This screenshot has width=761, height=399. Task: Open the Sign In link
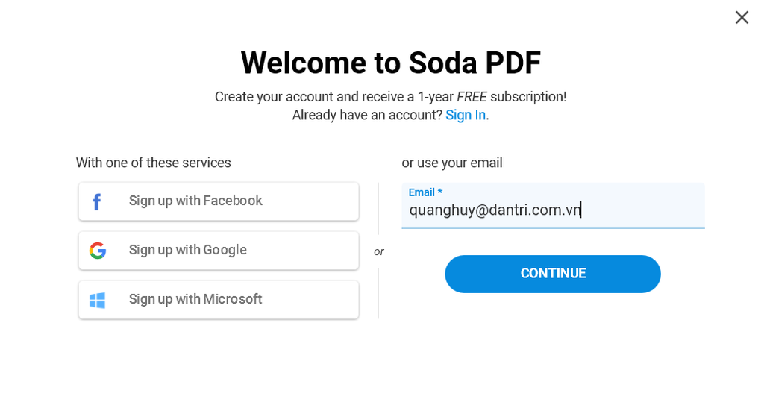coord(466,115)
